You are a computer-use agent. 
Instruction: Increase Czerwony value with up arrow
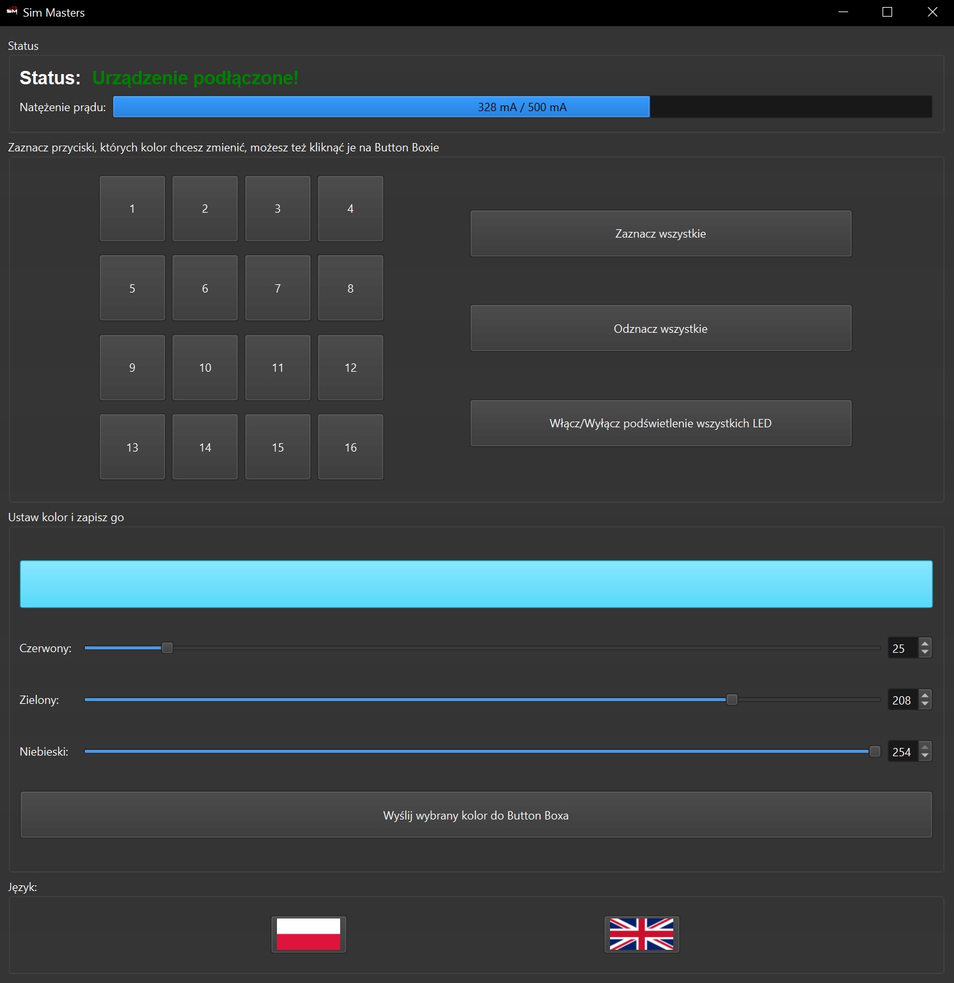(925, 643)
